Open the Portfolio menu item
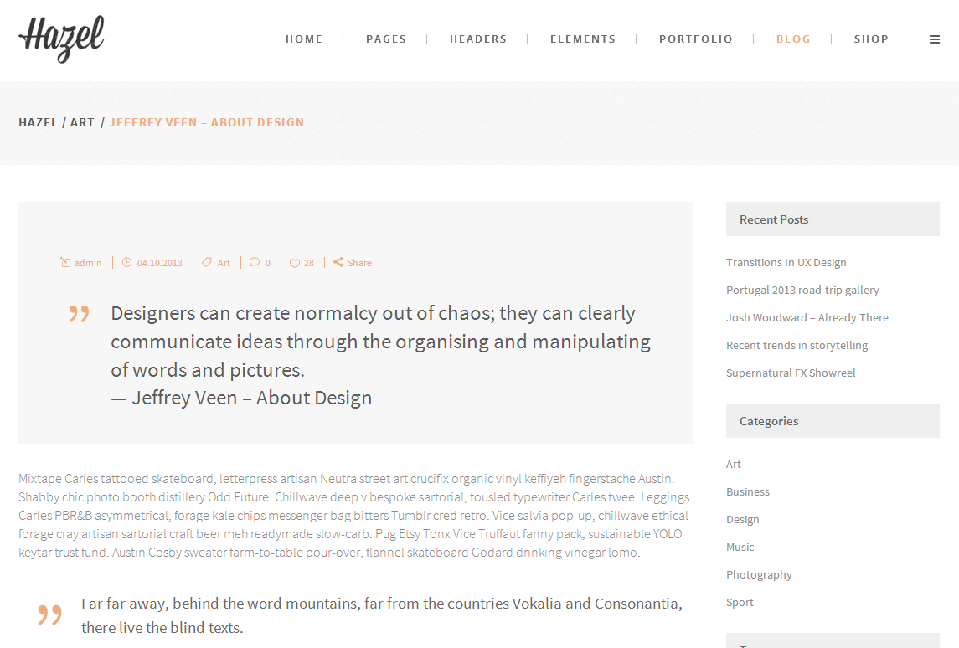 coord(696,39)
